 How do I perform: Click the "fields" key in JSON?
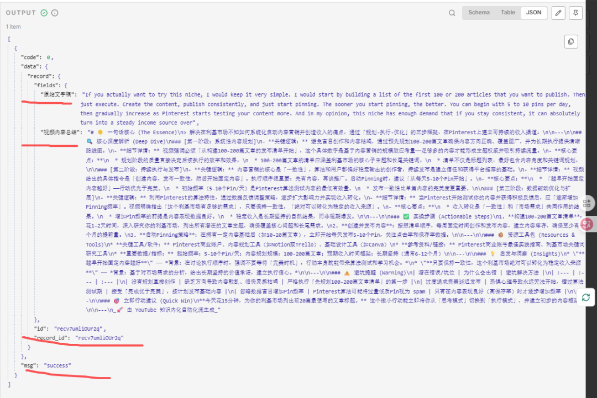[x=48, y=85]
